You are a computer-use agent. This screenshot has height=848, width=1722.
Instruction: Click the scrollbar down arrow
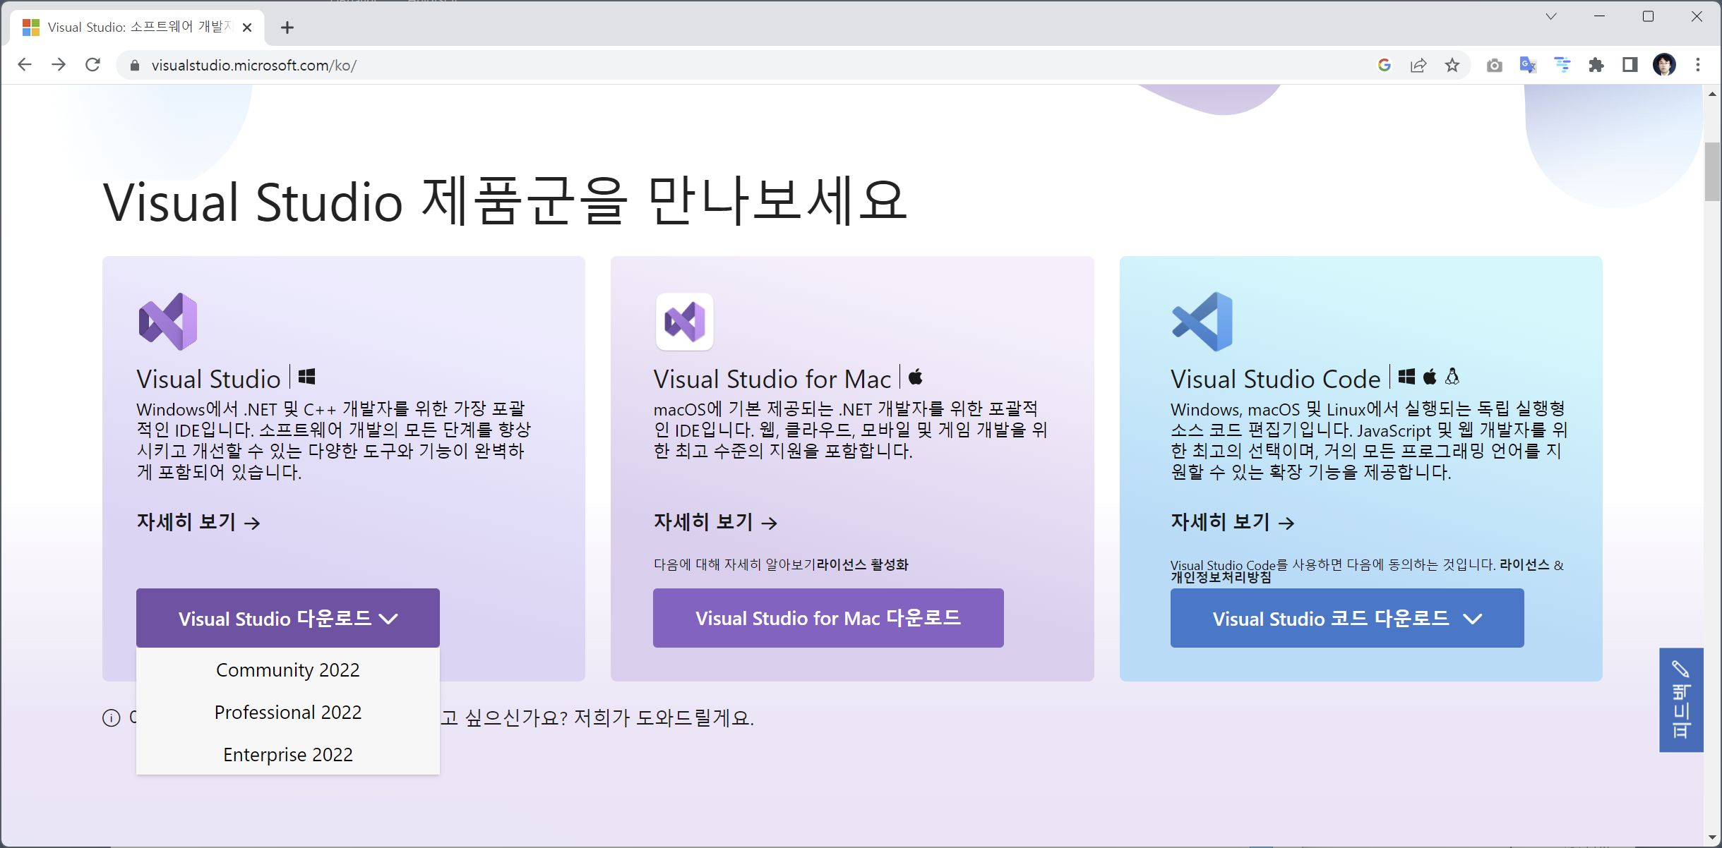click(1712, 838)
